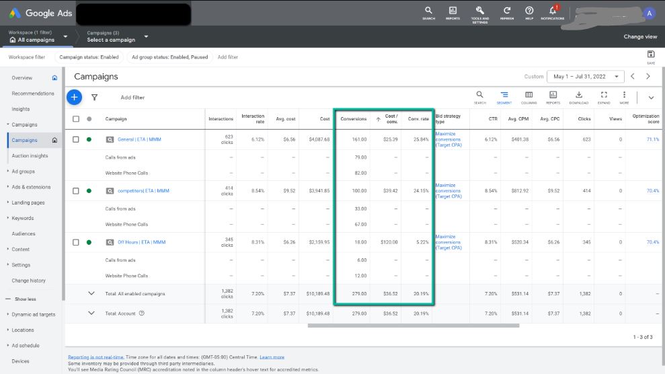Open Audiences in sidebar
This screenshot has height=374, width=665.
pos(24,233)
